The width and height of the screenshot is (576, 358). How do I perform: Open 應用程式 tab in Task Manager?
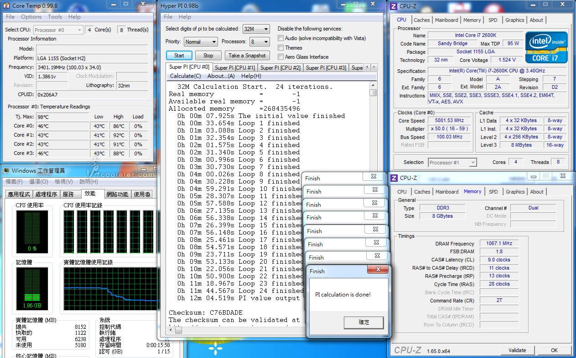(19, 194)
